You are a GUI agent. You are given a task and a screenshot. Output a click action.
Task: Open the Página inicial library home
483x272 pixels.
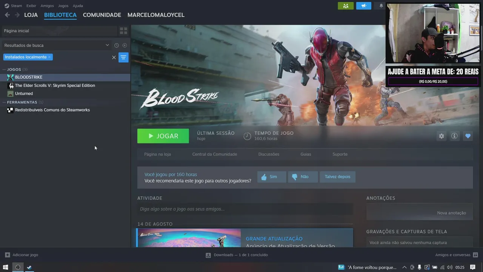tap(60, 31)
